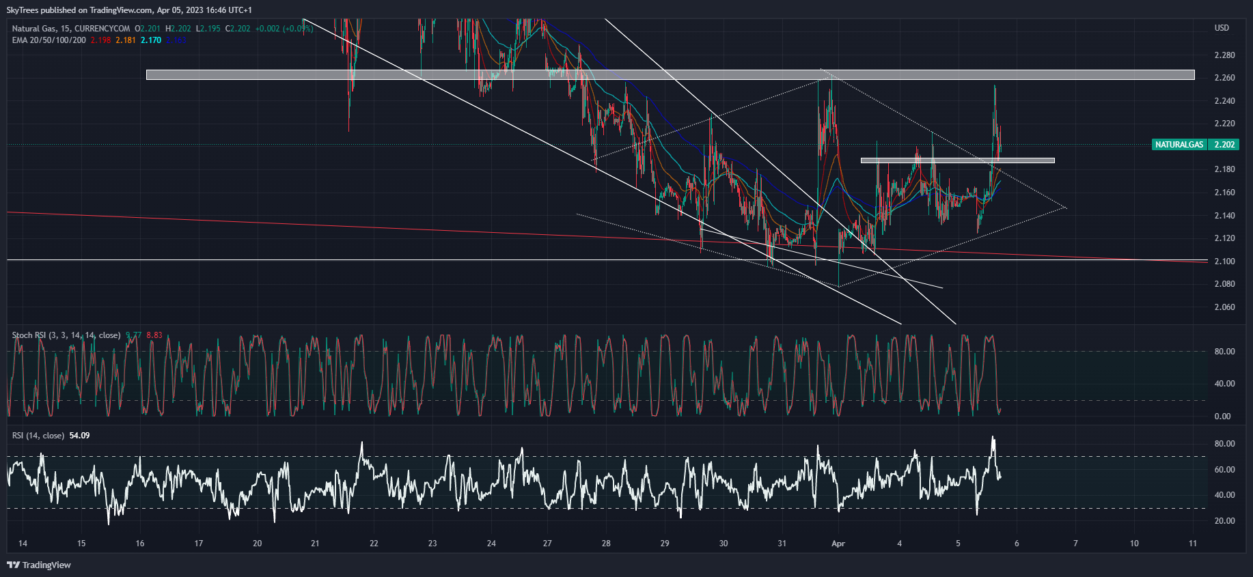Click the 2.140 price axis label

(1225, 216)
